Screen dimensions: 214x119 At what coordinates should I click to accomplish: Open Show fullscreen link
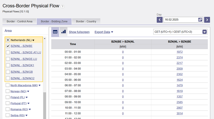79,32
